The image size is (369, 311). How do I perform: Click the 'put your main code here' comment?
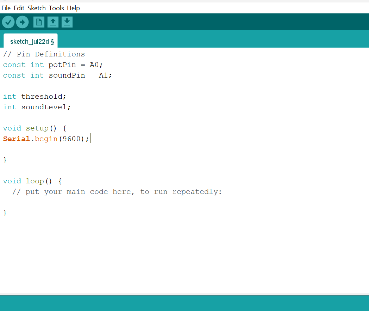pyautogui.click(x=117, y=192)
